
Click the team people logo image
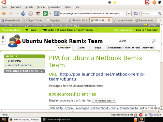click(x=14, y=41)
